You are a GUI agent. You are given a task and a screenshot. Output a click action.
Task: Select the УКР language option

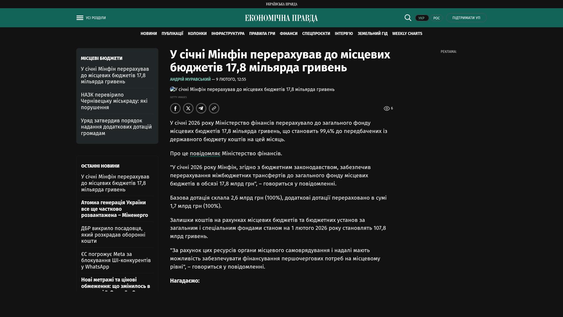[422, 18]
